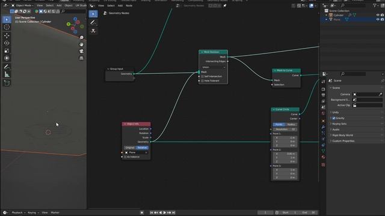Viewport: 385px width, 216px height.
Task: Select Relative mode on the Object Info node
Action: coord(142,148)
